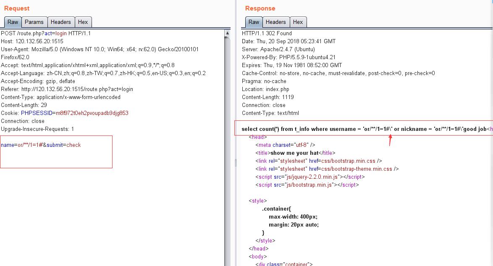
Task: Click the request pane scroll-up arrow
Action: pos(227,33)
